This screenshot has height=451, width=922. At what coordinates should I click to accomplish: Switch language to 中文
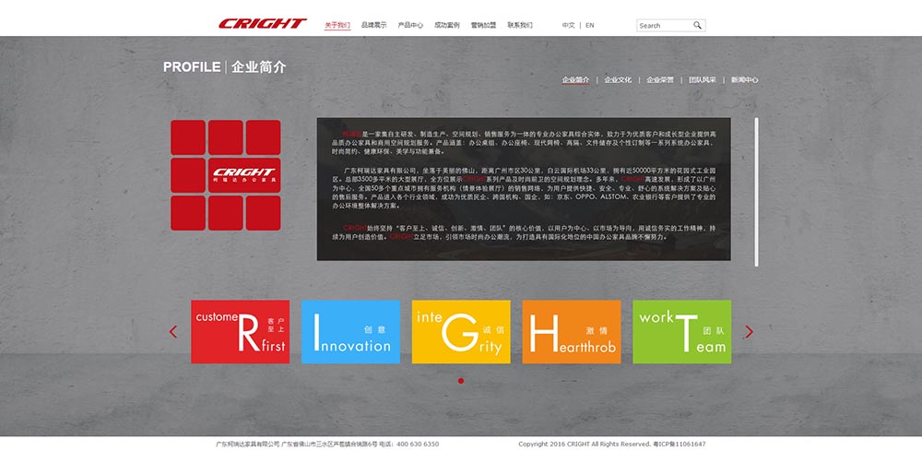coord(568,26)
